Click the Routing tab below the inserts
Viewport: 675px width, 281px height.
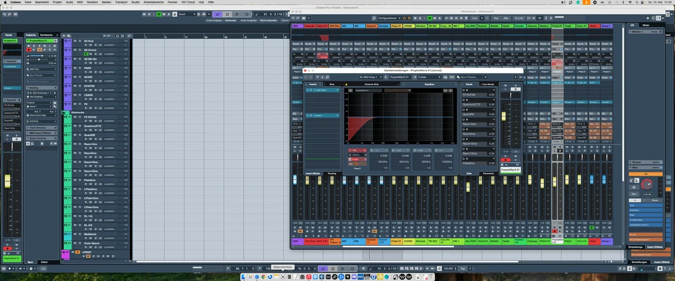[x=332, y=173]
